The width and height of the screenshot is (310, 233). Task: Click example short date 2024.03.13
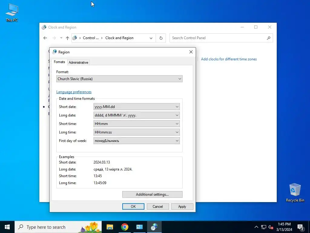point(102,162)
